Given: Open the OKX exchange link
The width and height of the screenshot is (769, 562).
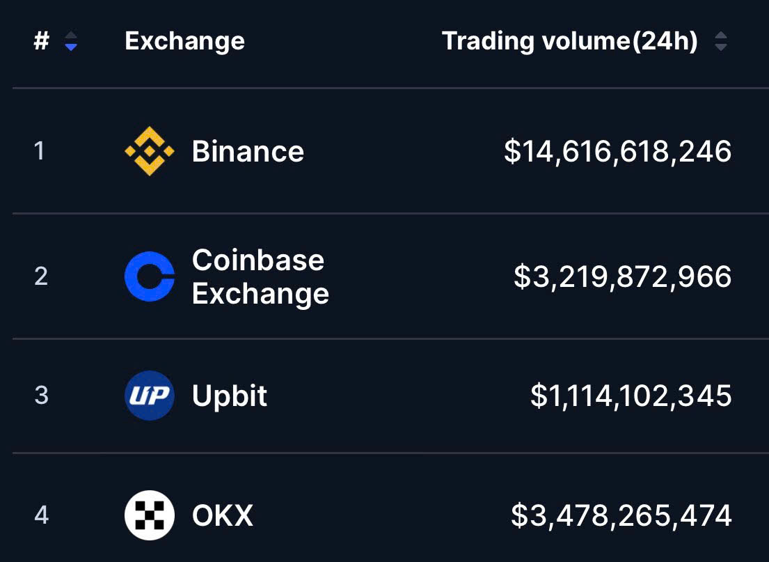Looking at the screenshot, I should (x=223, y=515).
